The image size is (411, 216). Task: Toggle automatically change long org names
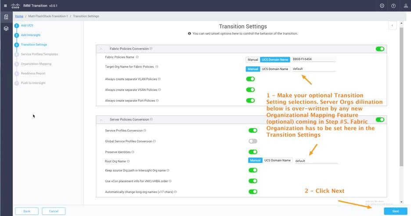[252, 191]
